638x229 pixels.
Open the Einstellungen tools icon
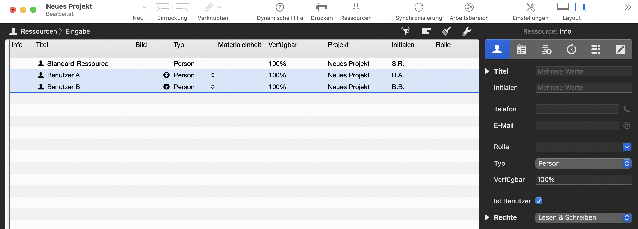(530, 7)
